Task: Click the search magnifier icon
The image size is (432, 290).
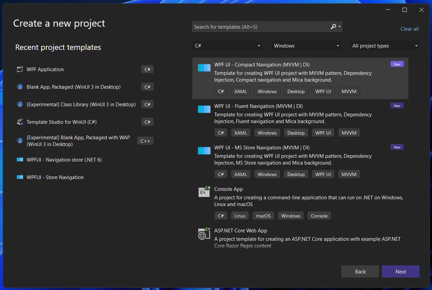Action: point(333,26)
